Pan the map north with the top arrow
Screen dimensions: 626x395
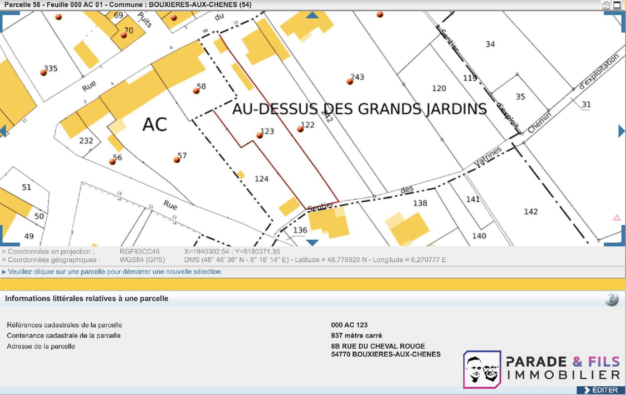tap(312, 15)
